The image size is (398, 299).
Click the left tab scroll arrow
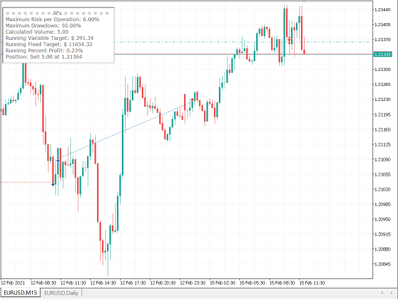382,293
